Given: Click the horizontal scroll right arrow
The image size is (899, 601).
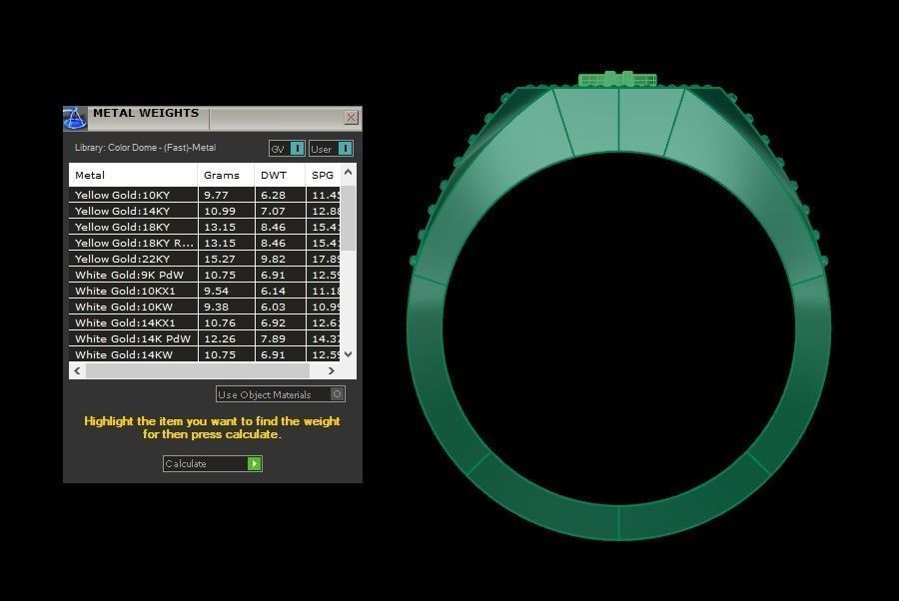Looking at the screenshot, I should pos(331,370).
